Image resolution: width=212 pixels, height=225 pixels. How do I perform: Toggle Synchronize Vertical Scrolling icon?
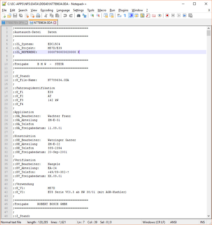click(106, 15)
